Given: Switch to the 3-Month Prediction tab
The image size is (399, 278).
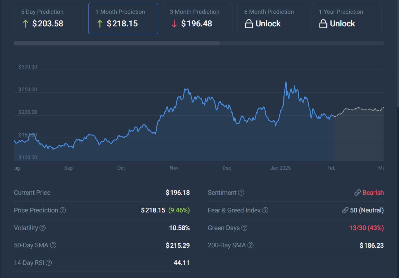Looking at the screenshot, I should 197,19.
